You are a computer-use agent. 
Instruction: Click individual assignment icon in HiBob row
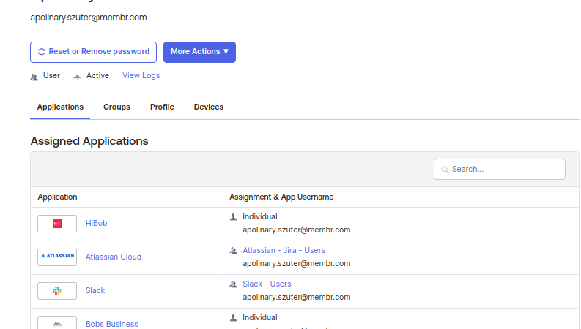[x=233, y=217]
